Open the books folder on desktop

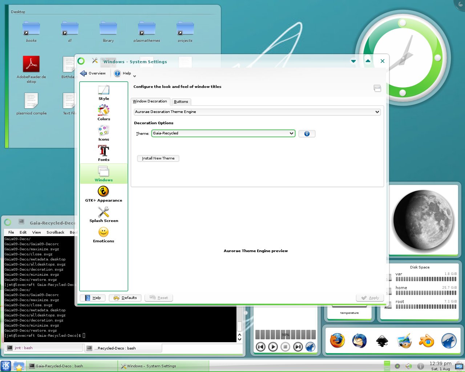coord(31,32)
